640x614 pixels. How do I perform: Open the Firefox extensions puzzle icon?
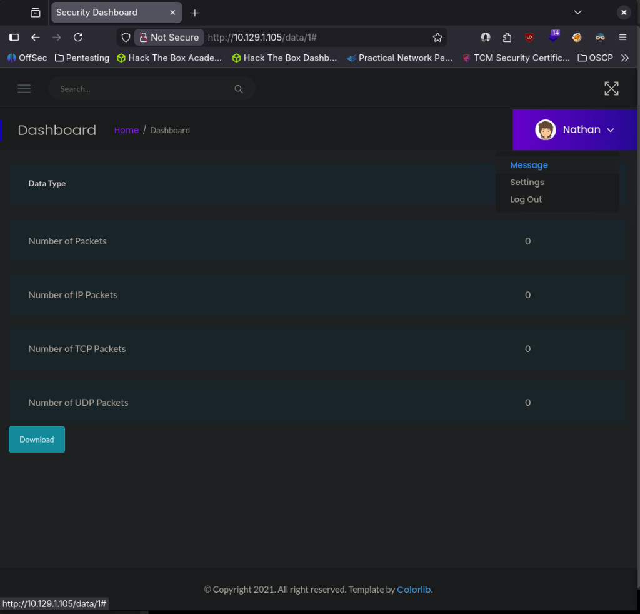pos(507,38)
